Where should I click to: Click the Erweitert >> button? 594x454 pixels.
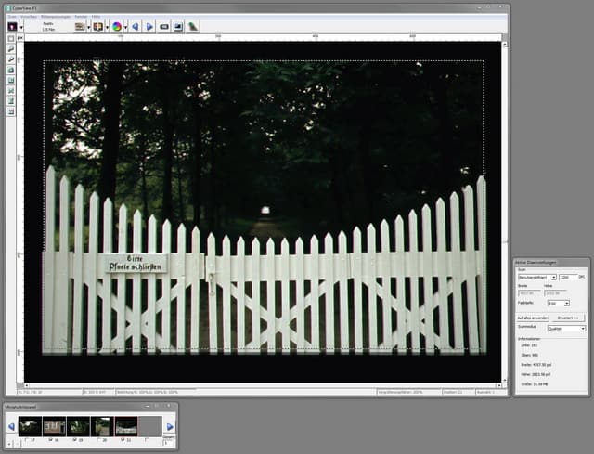tap(569, 318)
